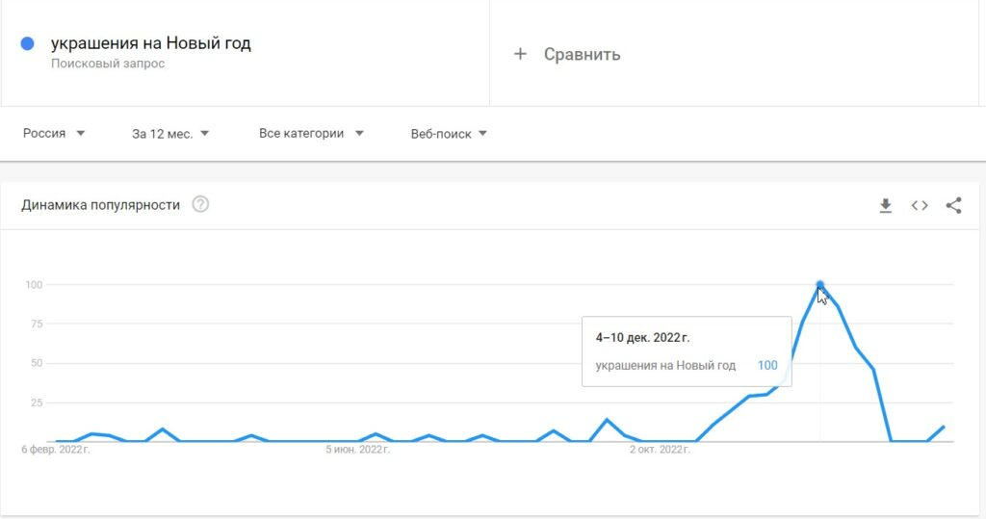Click the plus icon next to Сравнить

(520, 54)
